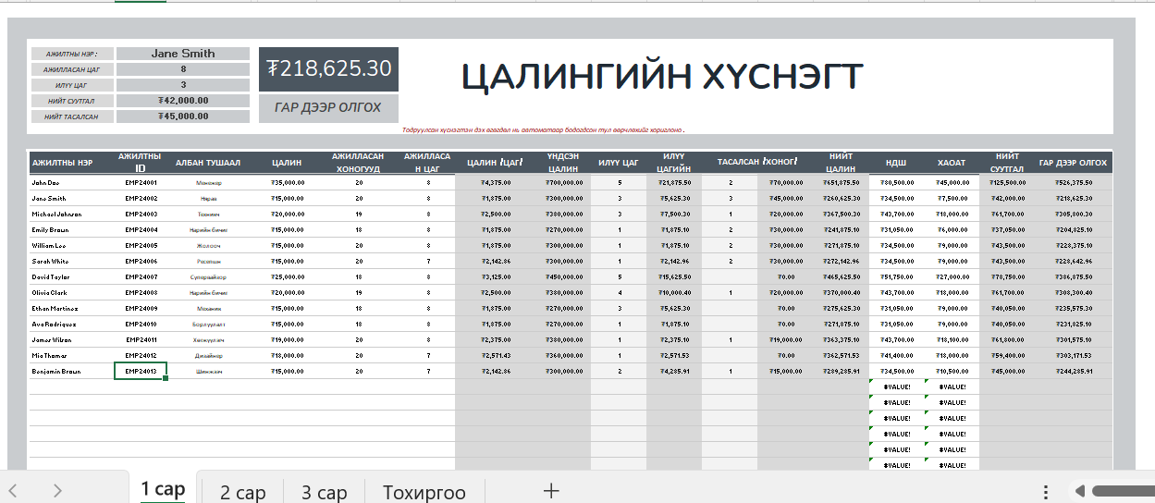Image resolution: width=1155 pixels, height=503 pixels.
Task: Click the fill handle of the selected cell
Action: tap(166, 378)
